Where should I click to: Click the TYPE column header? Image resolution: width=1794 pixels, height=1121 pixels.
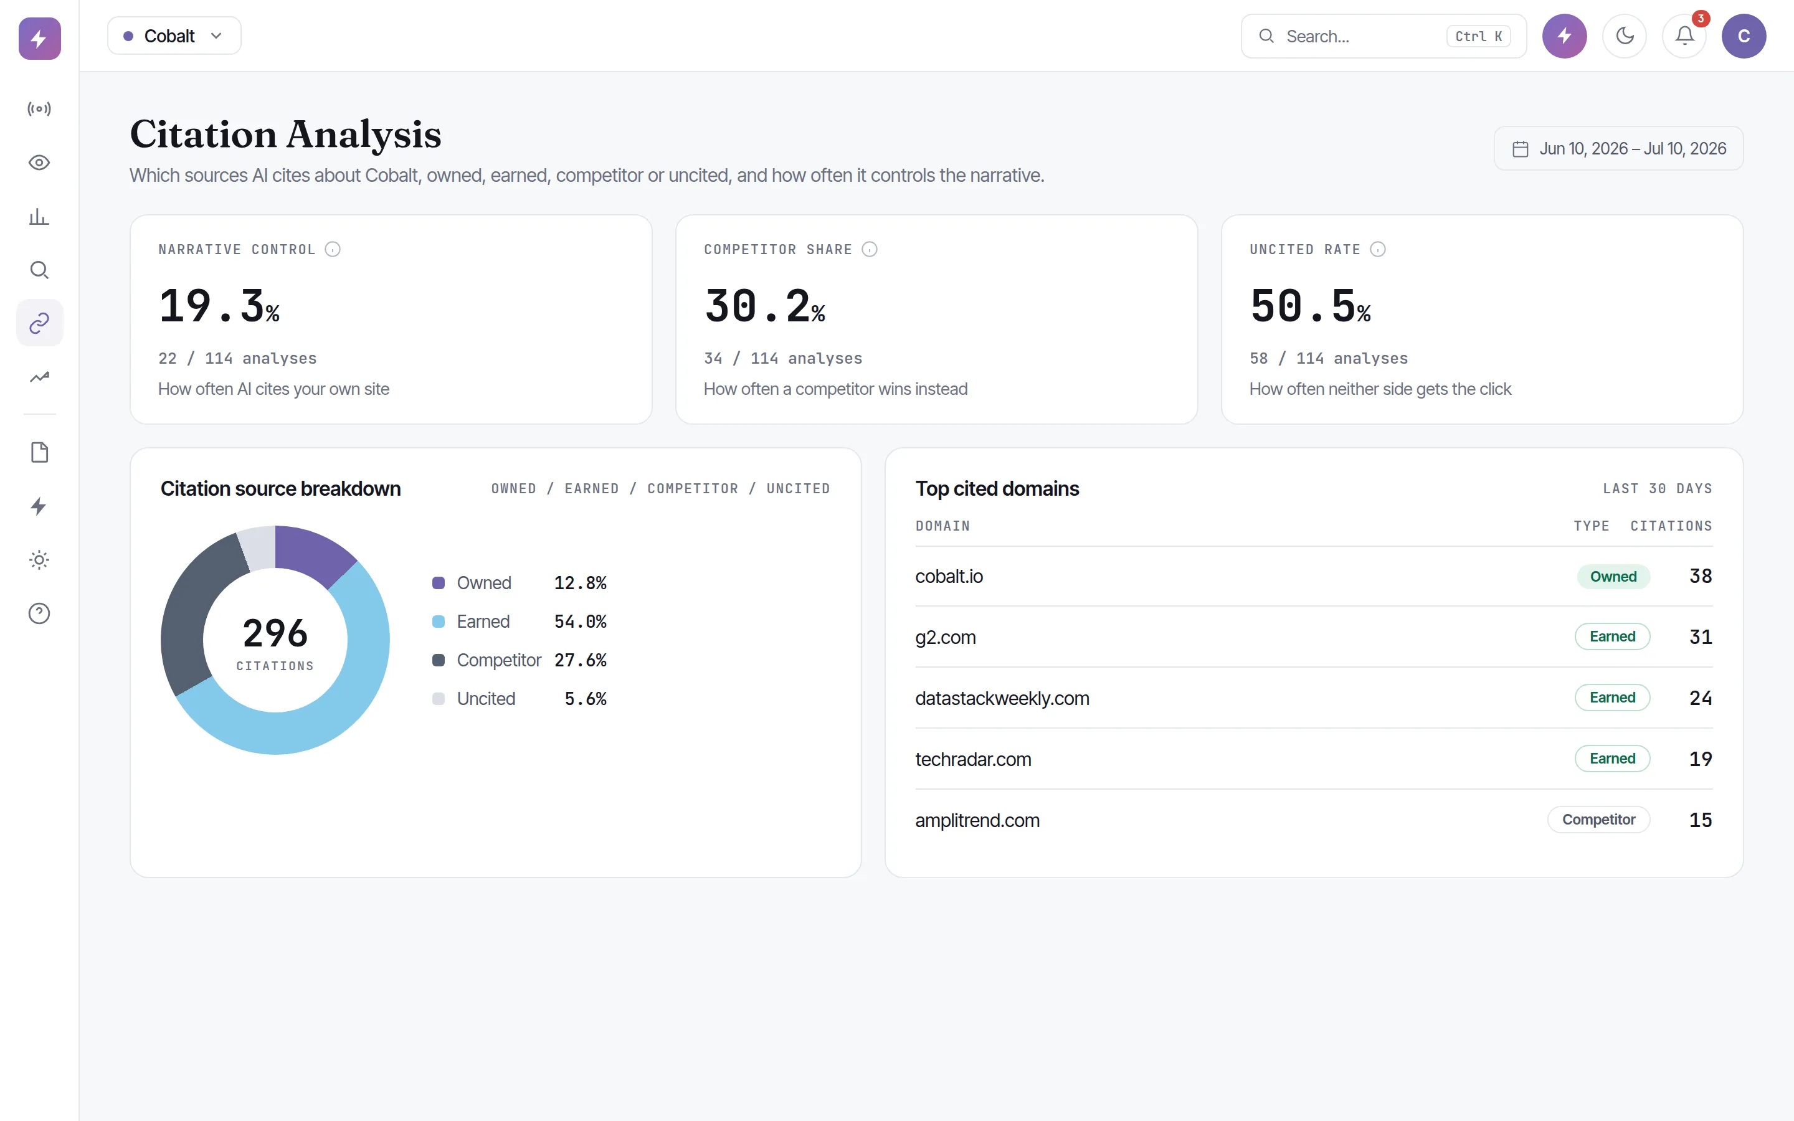point(1592,526)
